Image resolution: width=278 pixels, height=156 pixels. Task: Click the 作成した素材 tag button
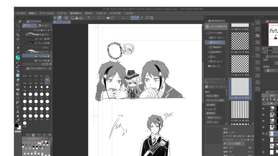(x=212, y=96)
